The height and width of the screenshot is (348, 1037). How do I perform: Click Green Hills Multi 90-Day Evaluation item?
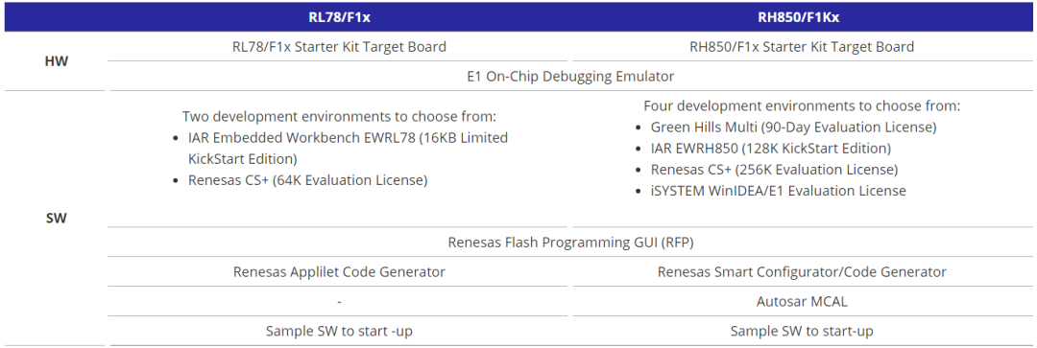click(794, 128)
